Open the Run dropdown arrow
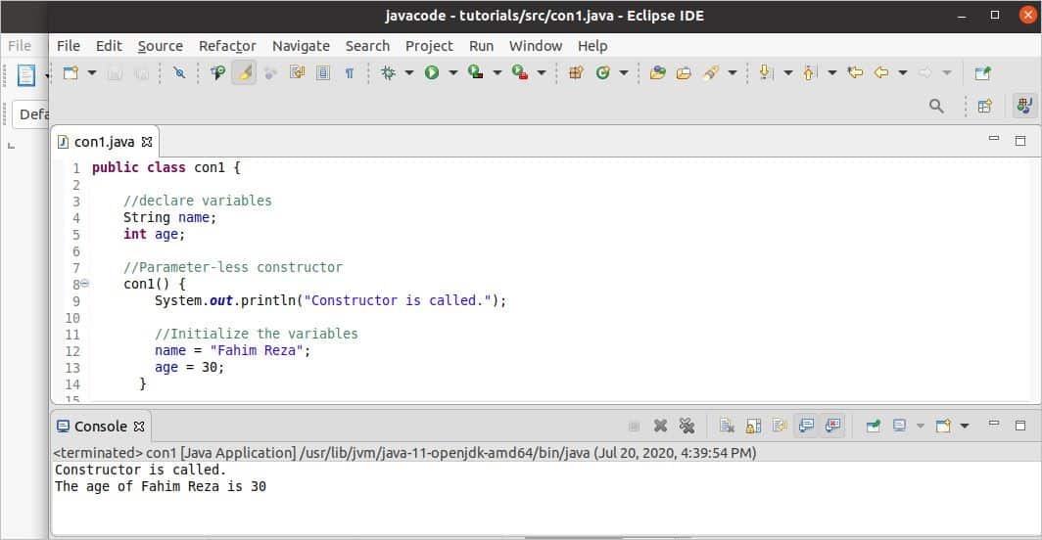Screen dimensions: 1042x540 point(453,73)
